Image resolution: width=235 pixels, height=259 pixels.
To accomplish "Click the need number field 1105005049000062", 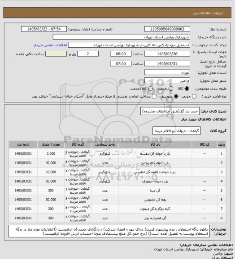I will [167, 29].
